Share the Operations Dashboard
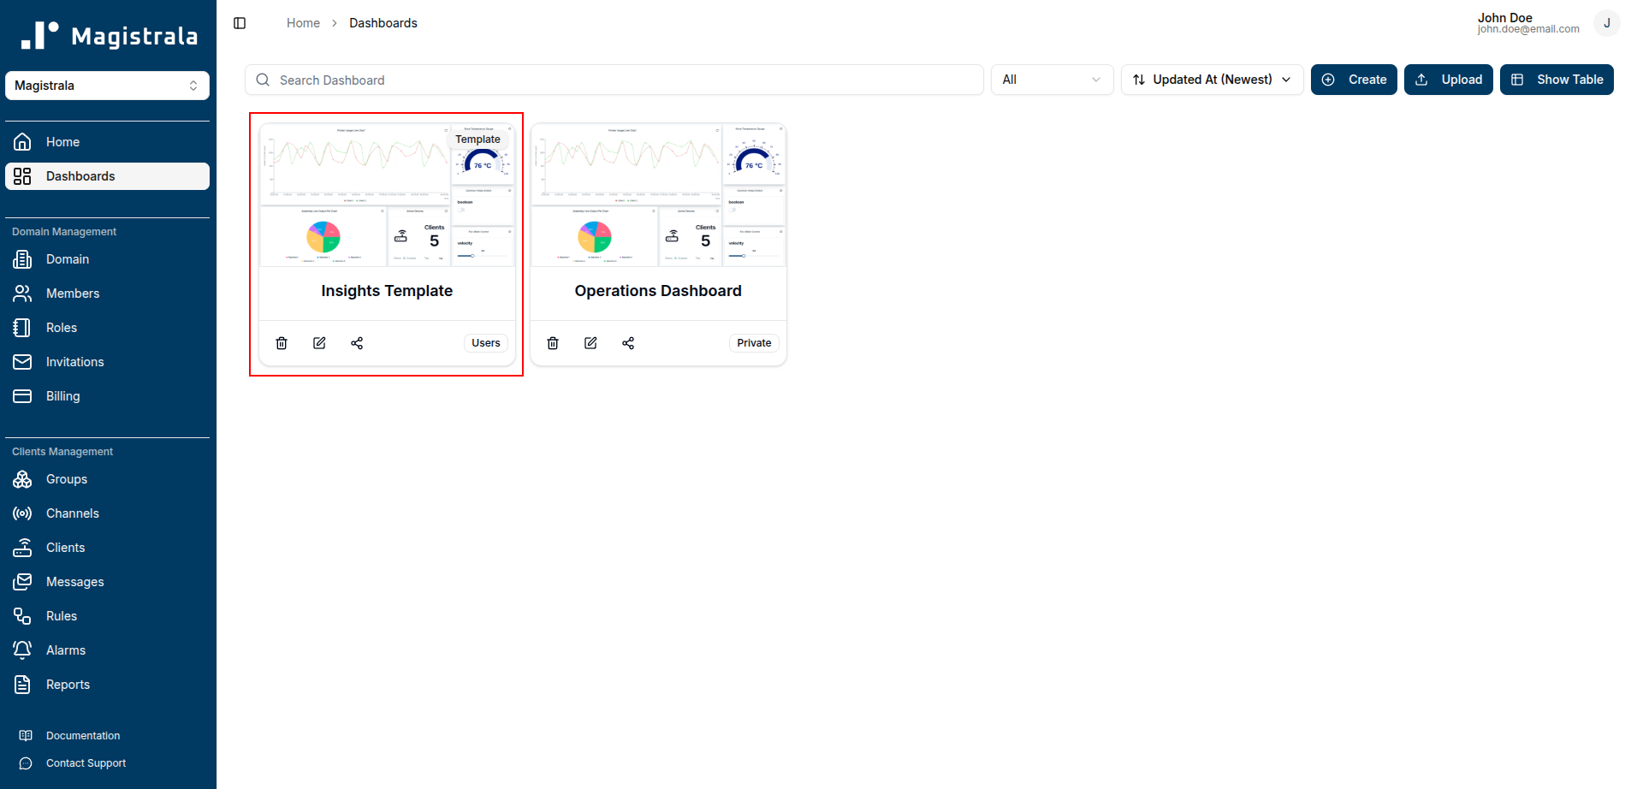 pos(628,342)
